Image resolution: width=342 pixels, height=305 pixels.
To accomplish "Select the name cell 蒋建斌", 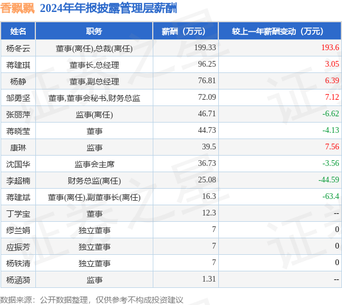I will tap(18, 197).
